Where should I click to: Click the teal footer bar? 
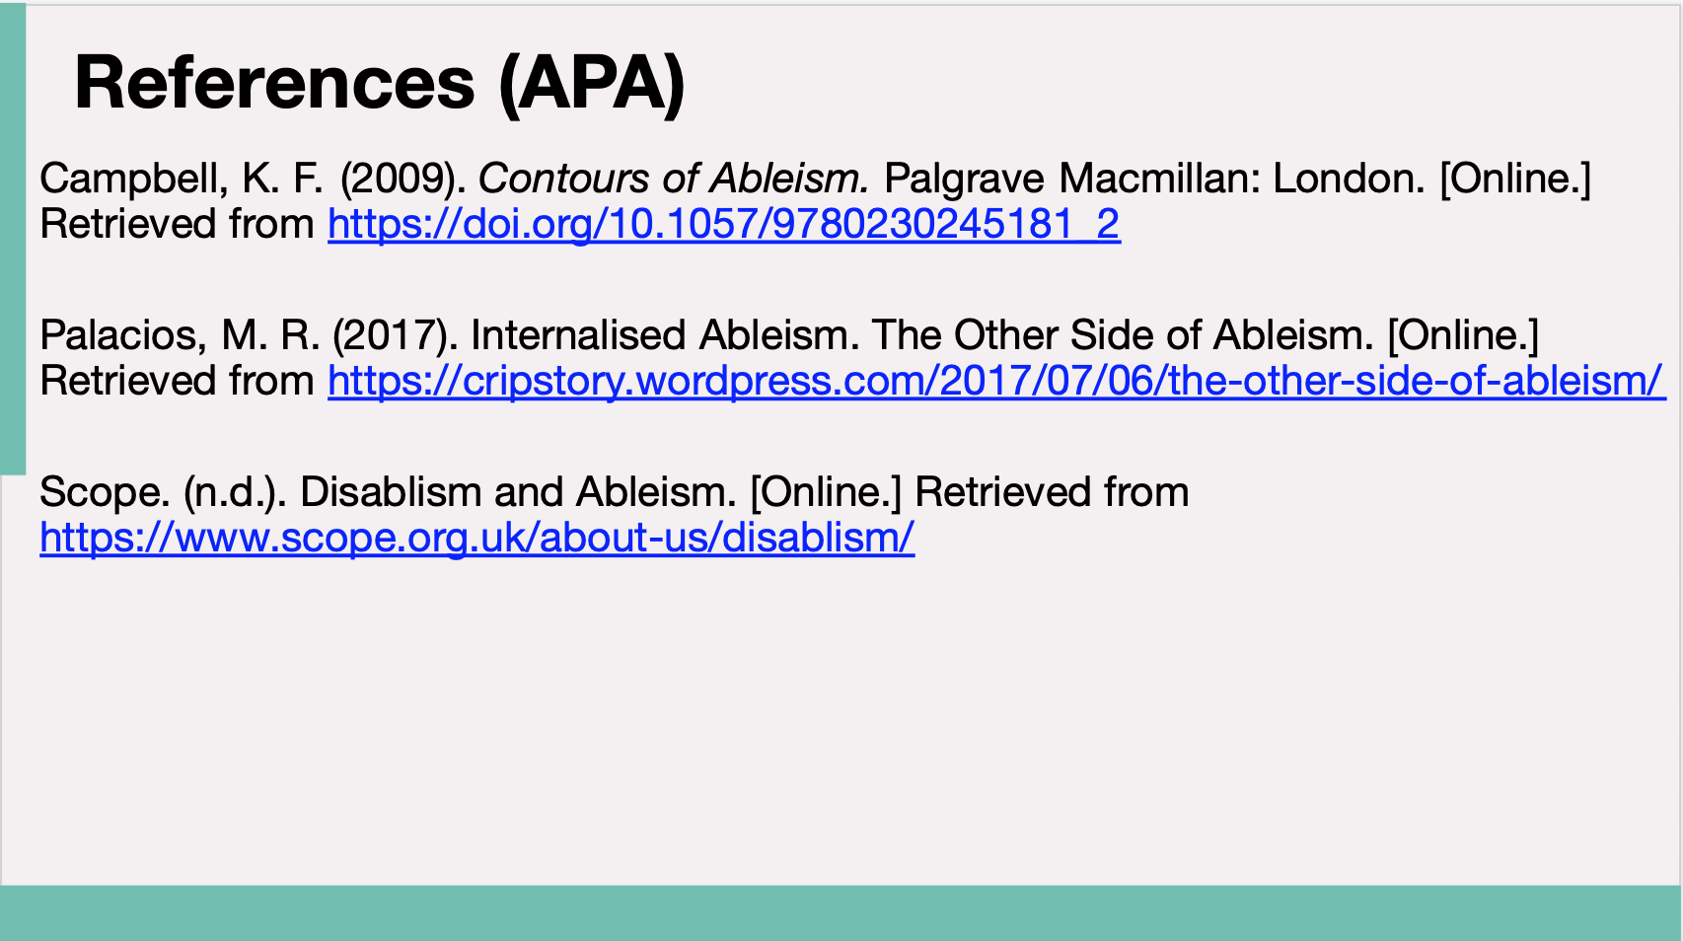point(841,912)
